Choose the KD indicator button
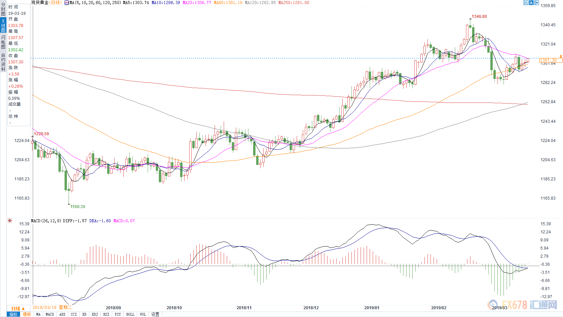The image size is (563, 317). tap(84, 314)
